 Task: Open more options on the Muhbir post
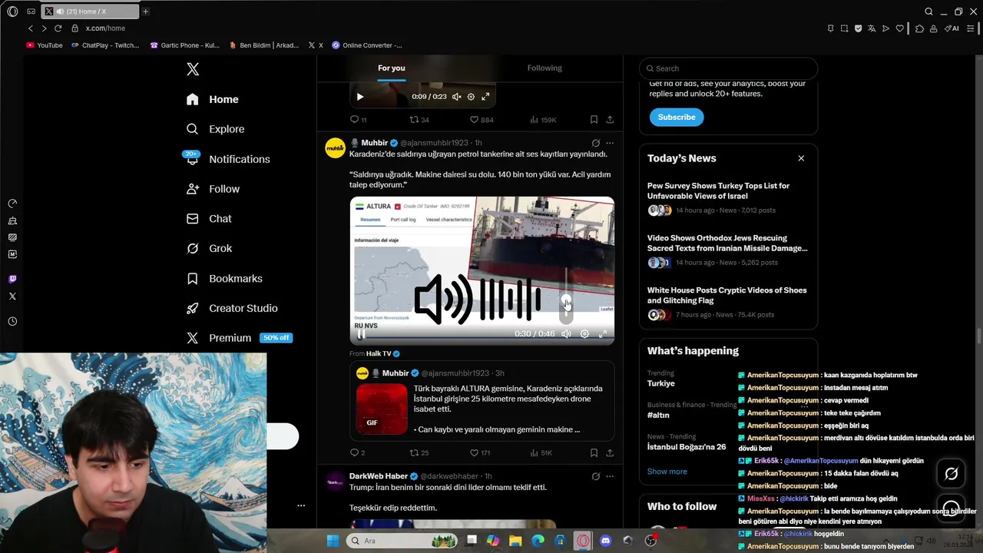pos(610,143)
